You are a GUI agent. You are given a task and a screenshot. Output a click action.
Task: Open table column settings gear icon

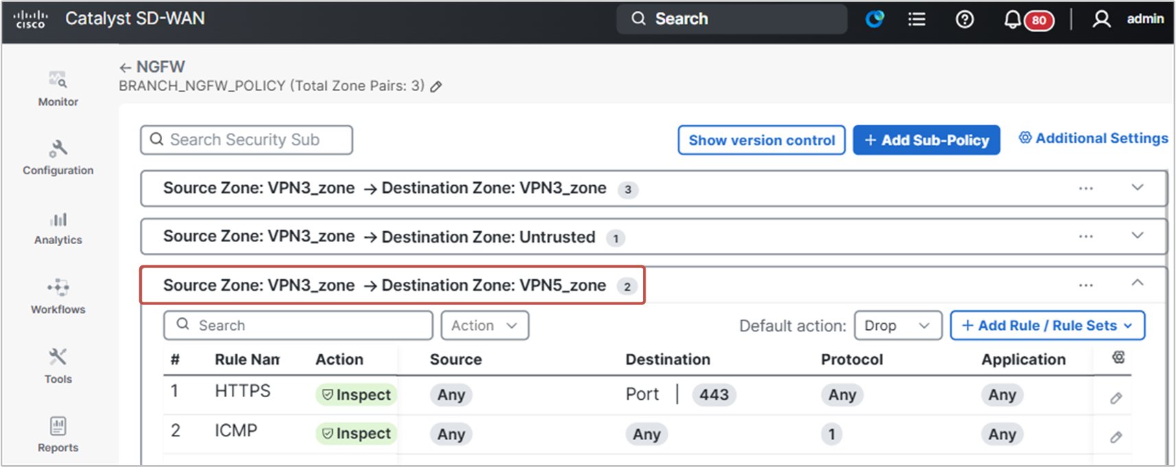coord(1118,357)
